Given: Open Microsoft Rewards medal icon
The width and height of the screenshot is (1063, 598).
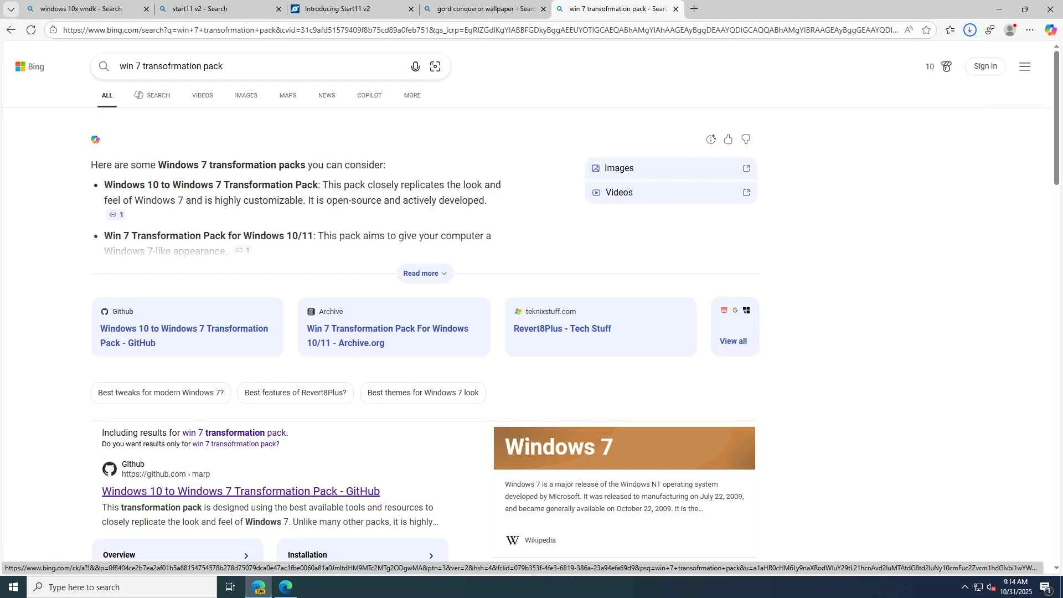Looking at the screenshot, I should click(946, 66).
